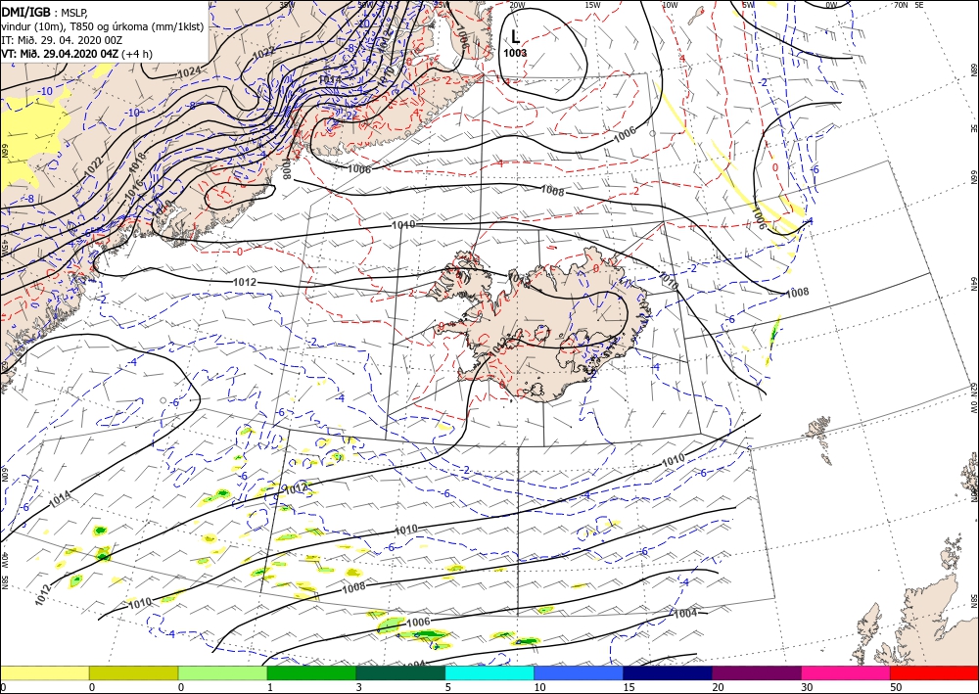Pick the medium blue legend swatch
Screen dimensions: 979x694
[579, 672]
